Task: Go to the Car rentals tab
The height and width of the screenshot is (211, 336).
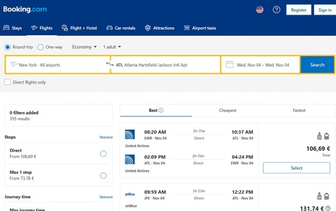Action: click(121, 28)
